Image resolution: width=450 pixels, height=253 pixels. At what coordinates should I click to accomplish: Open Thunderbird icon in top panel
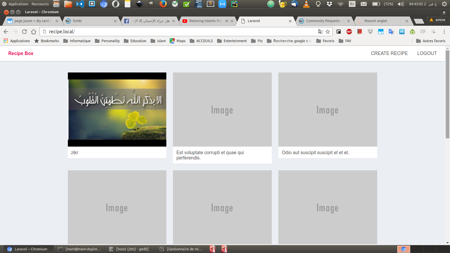click(295, 4)
